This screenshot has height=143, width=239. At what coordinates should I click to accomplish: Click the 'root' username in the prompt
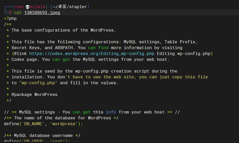click(x=19, y=7)
